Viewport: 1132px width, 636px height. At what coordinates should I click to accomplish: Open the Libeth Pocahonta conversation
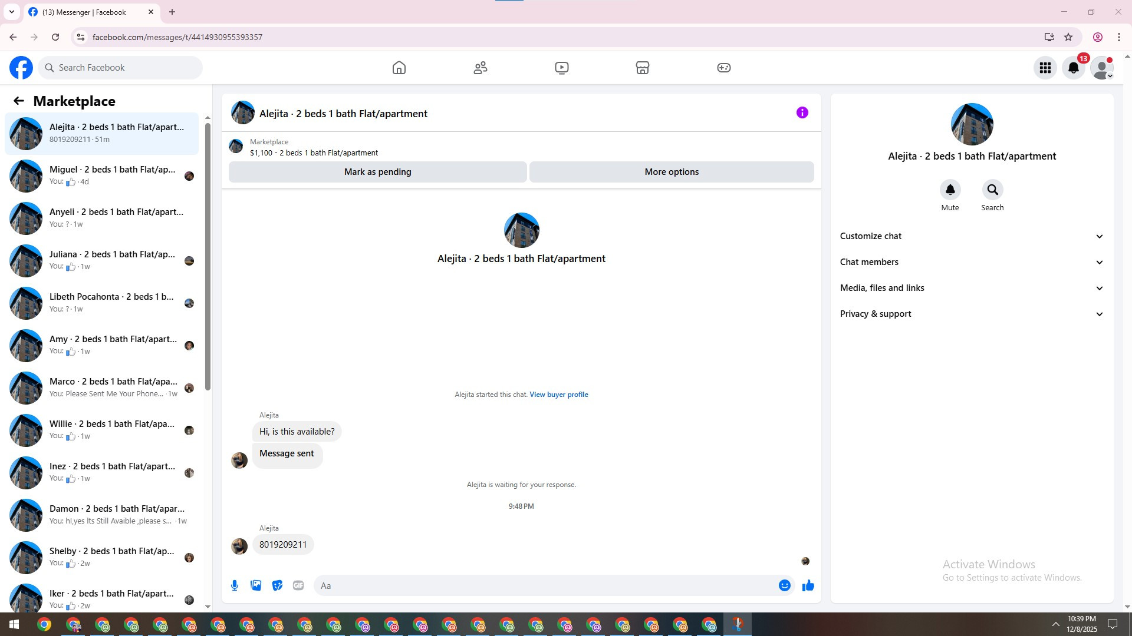point(101,303)
